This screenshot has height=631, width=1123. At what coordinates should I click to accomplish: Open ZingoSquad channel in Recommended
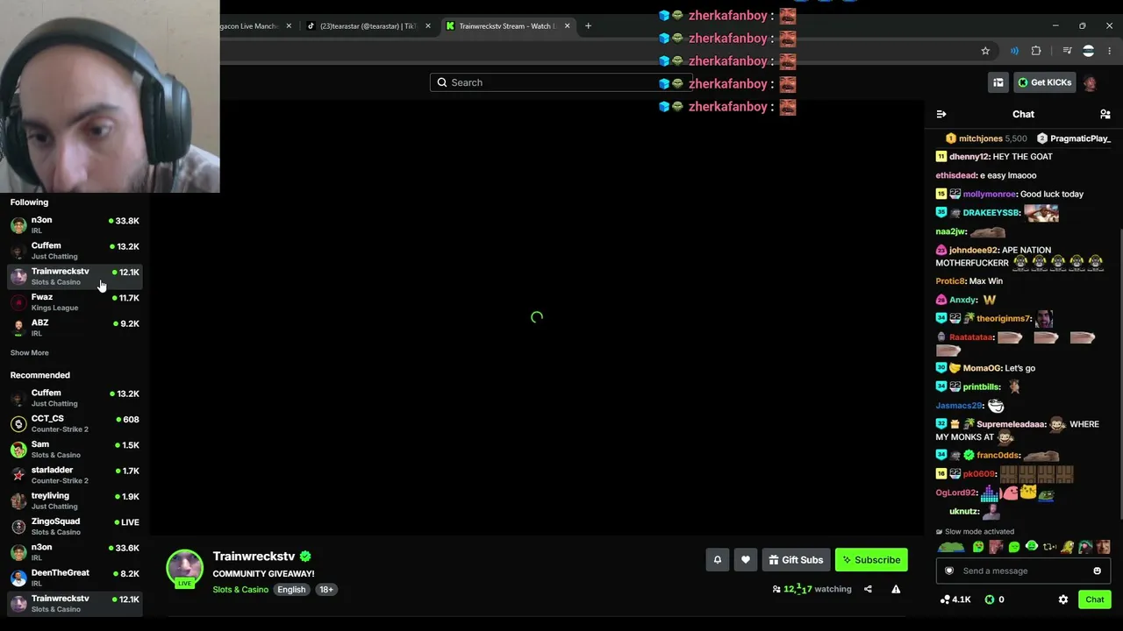tap(75, 526)
